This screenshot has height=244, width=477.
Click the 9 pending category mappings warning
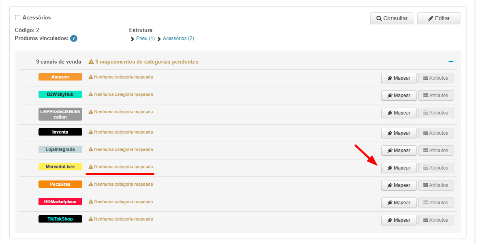(143, 62)
